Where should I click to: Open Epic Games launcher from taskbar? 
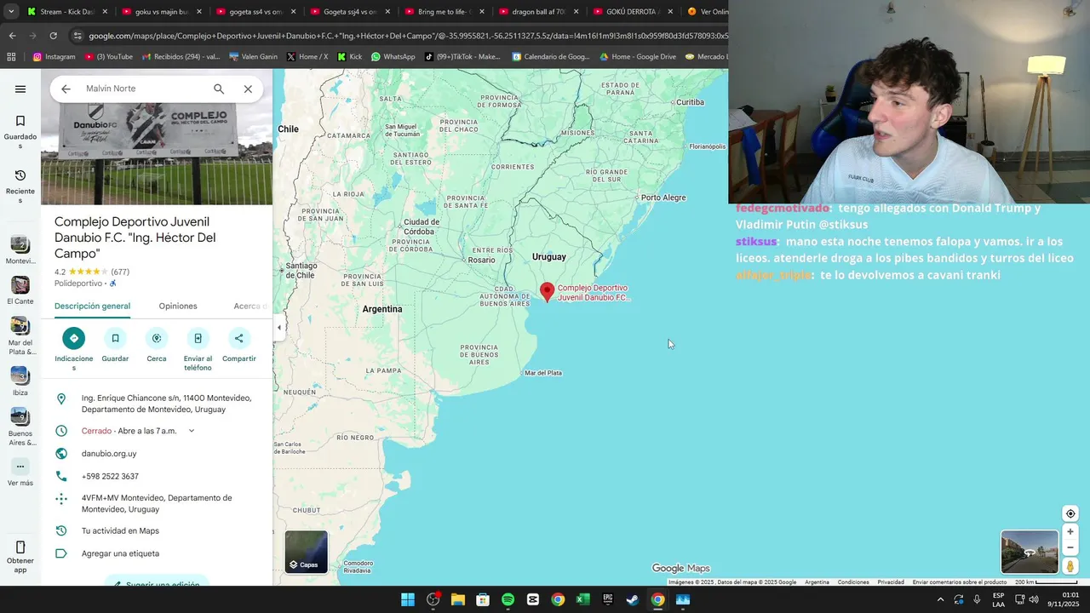click(608, 599)
